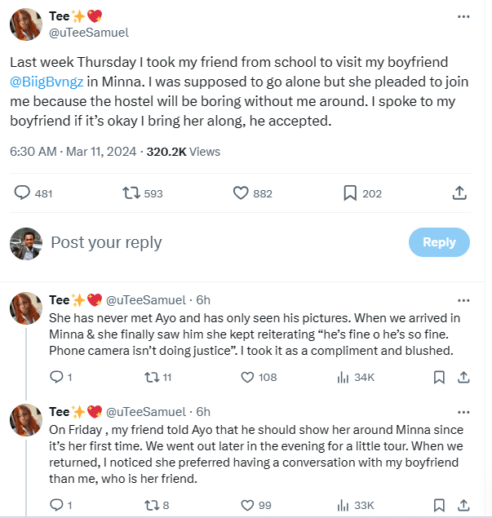Click the blue Reply button

click(439, 242)
